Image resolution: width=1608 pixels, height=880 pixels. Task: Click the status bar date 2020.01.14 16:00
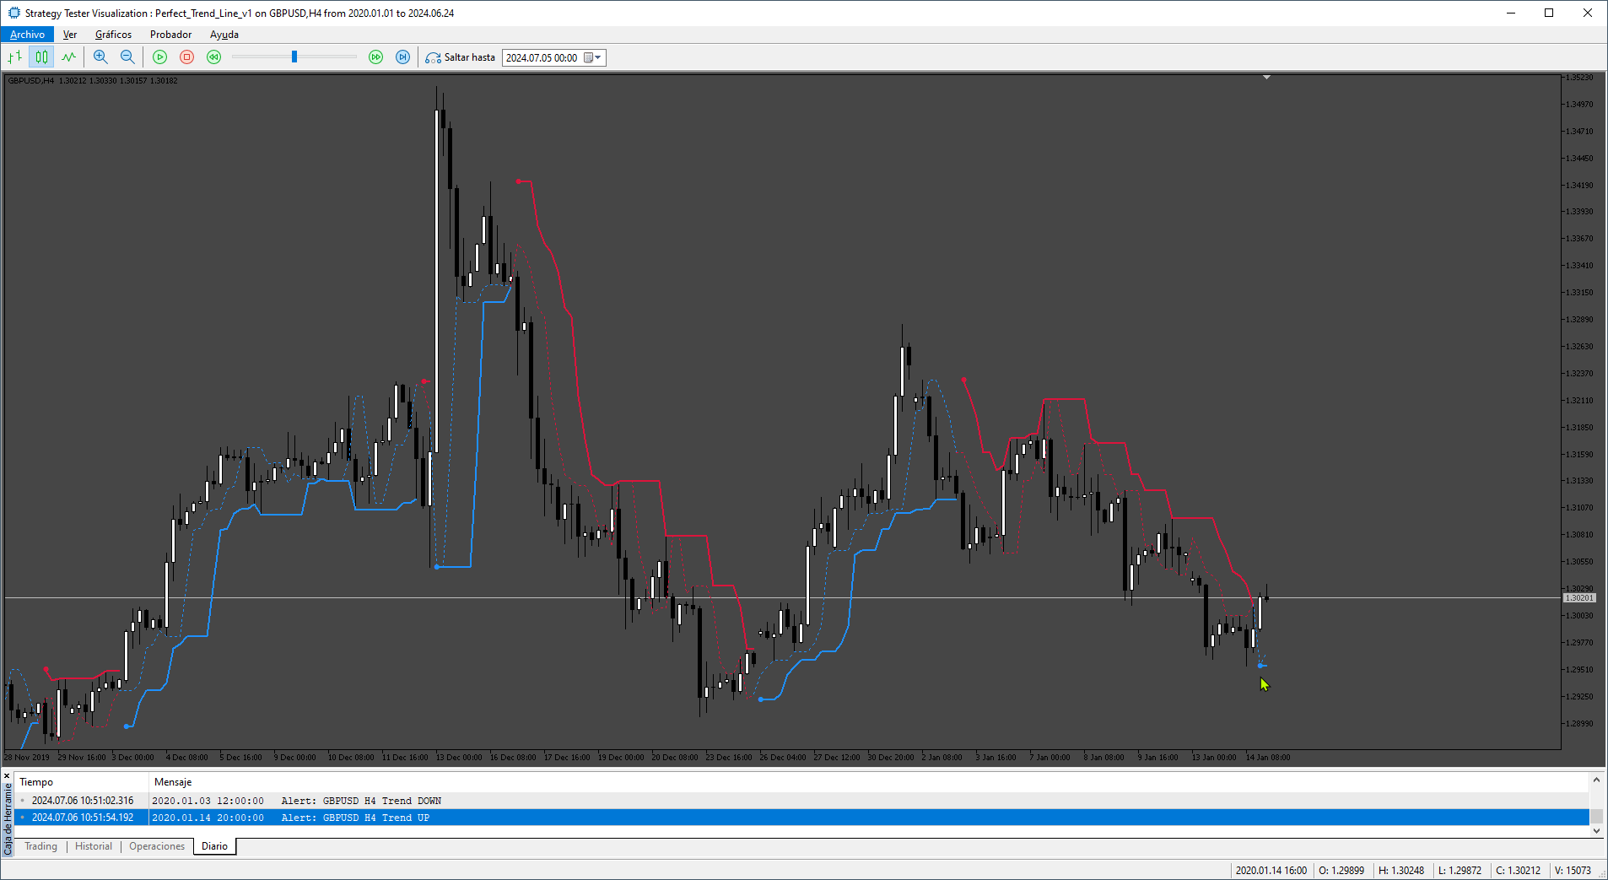pyautogui.click(x=1271, y=871)
